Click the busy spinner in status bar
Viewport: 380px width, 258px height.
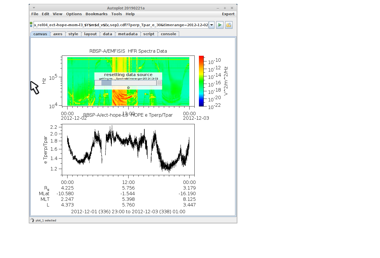pyautogui.click(x=32, y=220)
